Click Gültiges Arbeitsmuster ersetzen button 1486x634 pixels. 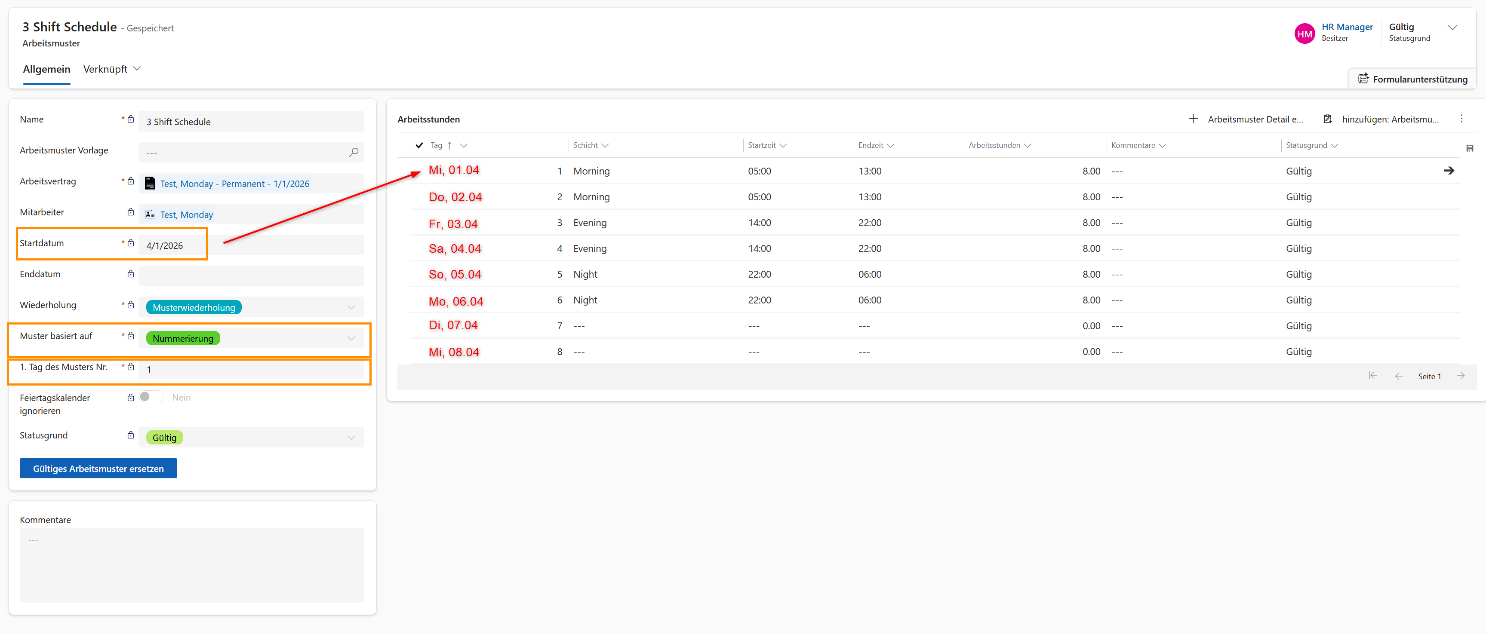point(98,469)
